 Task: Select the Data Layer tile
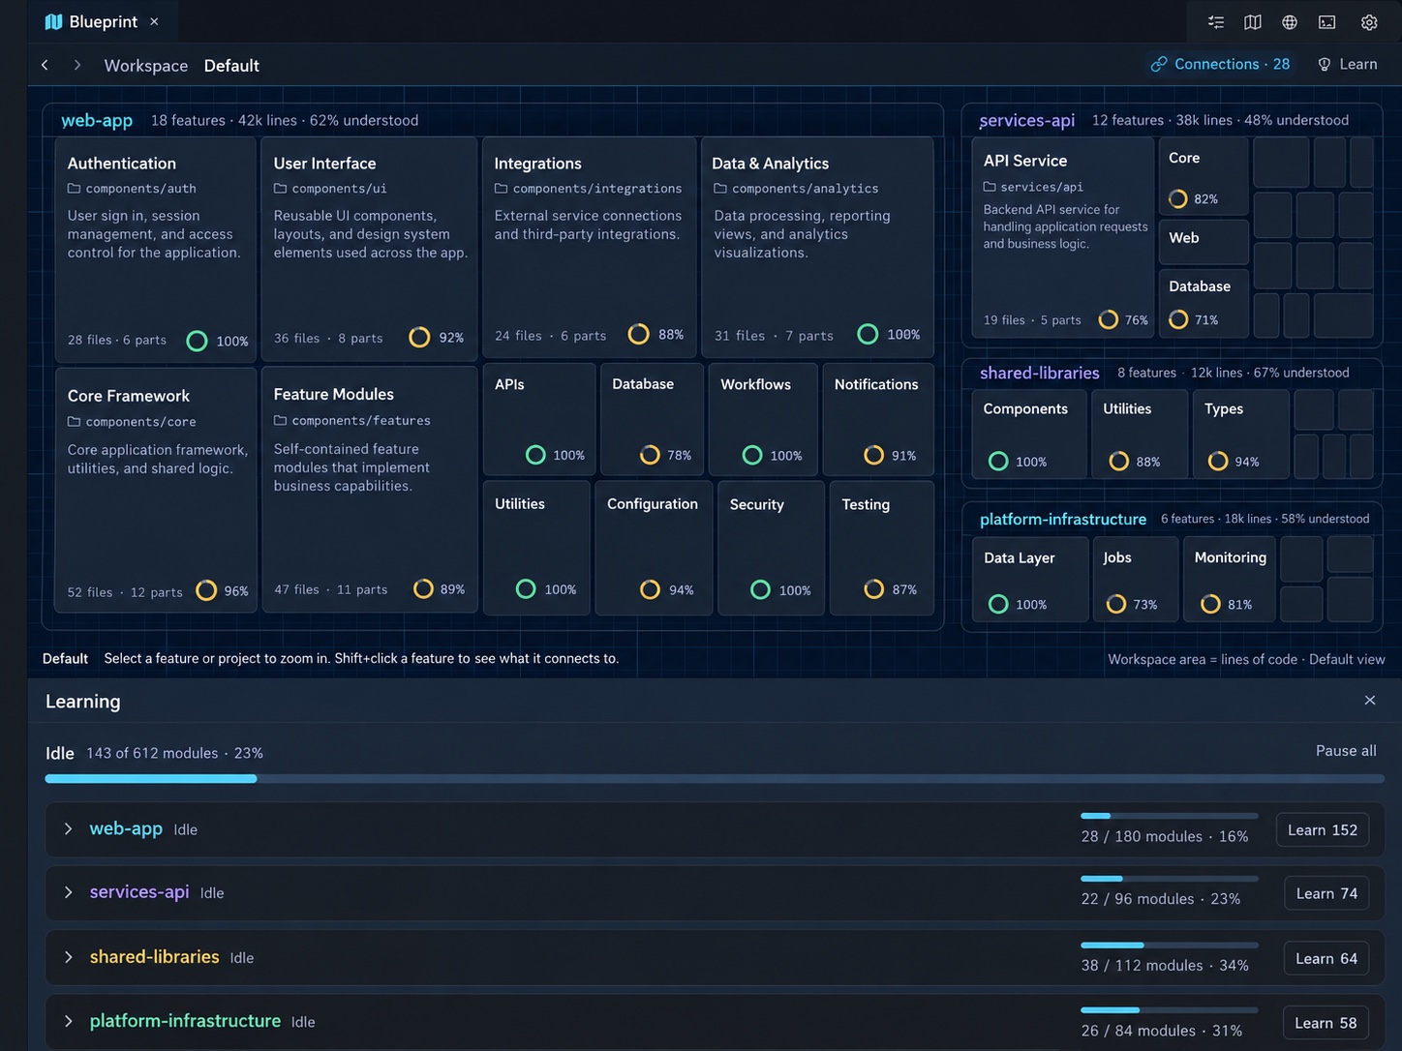pyautogui.click(x=1029, y=579)
